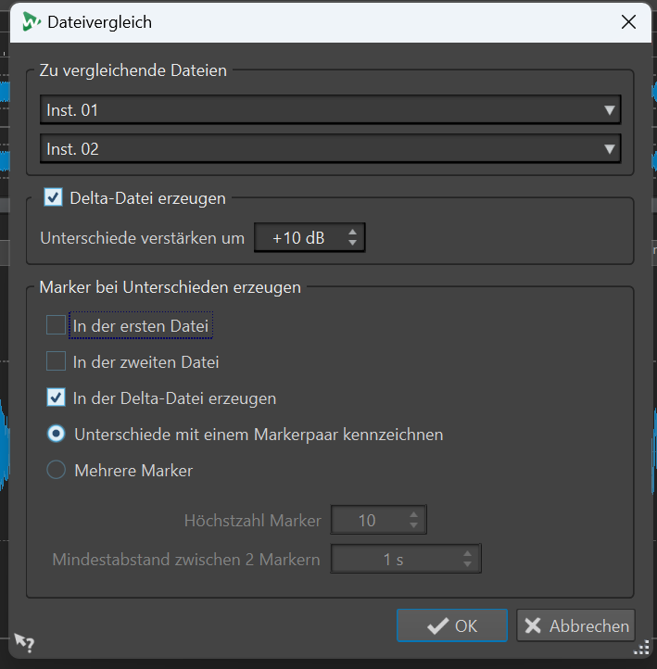Enable markers In der ersten Datei

coord(57,326)
